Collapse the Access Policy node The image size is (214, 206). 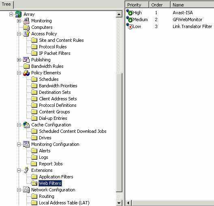point(19,34)
